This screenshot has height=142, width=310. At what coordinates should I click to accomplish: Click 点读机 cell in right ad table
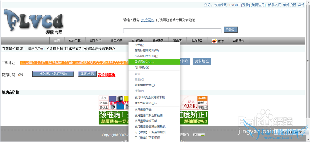[202, 98]
